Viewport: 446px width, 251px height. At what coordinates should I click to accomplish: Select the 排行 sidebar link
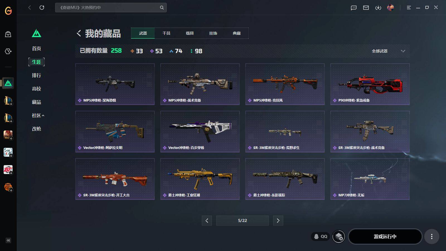coord(37,75)
